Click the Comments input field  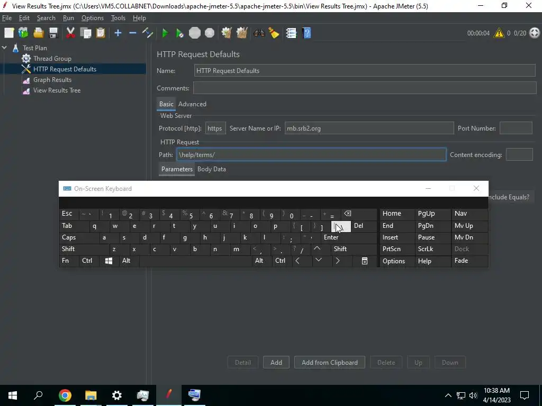point(365,88)
